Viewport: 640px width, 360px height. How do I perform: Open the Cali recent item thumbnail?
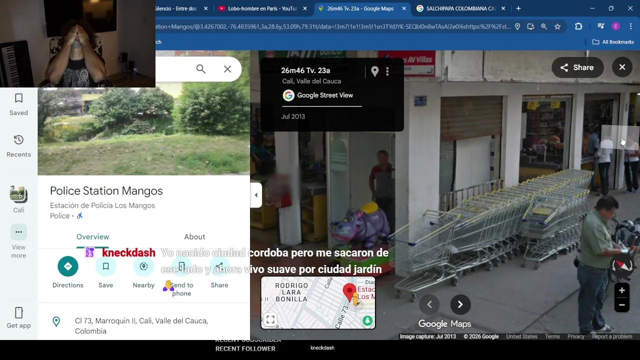[18, 193]
